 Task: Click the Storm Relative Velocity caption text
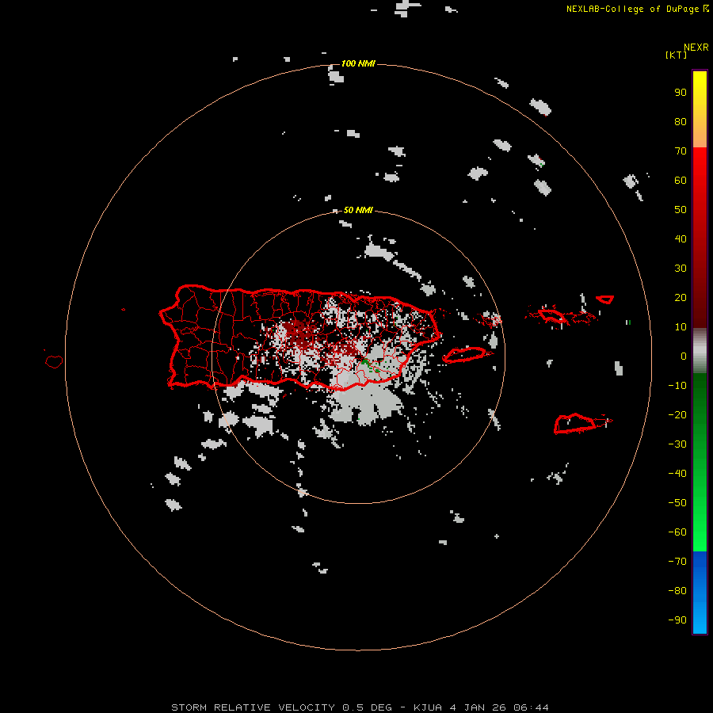(x=253, y=707)
